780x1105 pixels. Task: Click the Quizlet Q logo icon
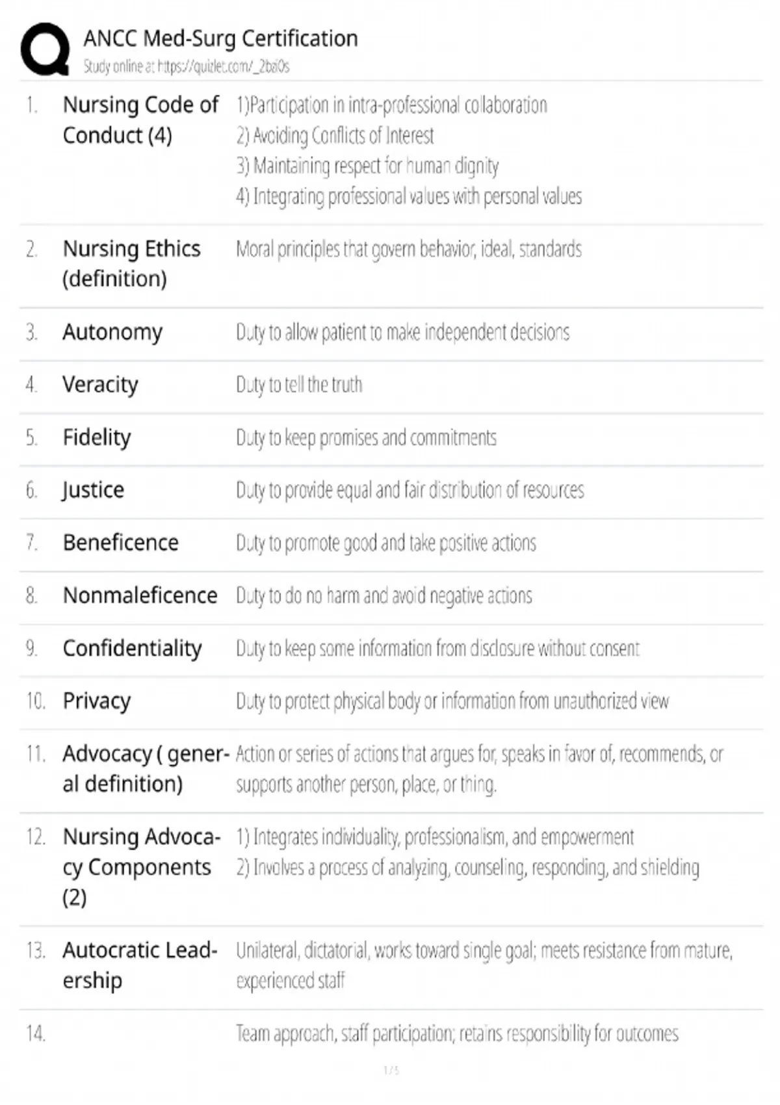tap(45, 49)
